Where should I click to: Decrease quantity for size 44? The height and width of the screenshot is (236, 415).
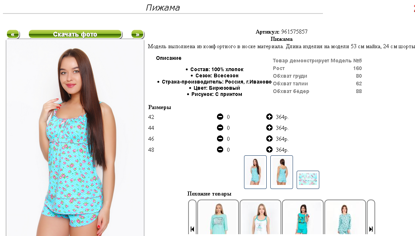coord(220,128)
